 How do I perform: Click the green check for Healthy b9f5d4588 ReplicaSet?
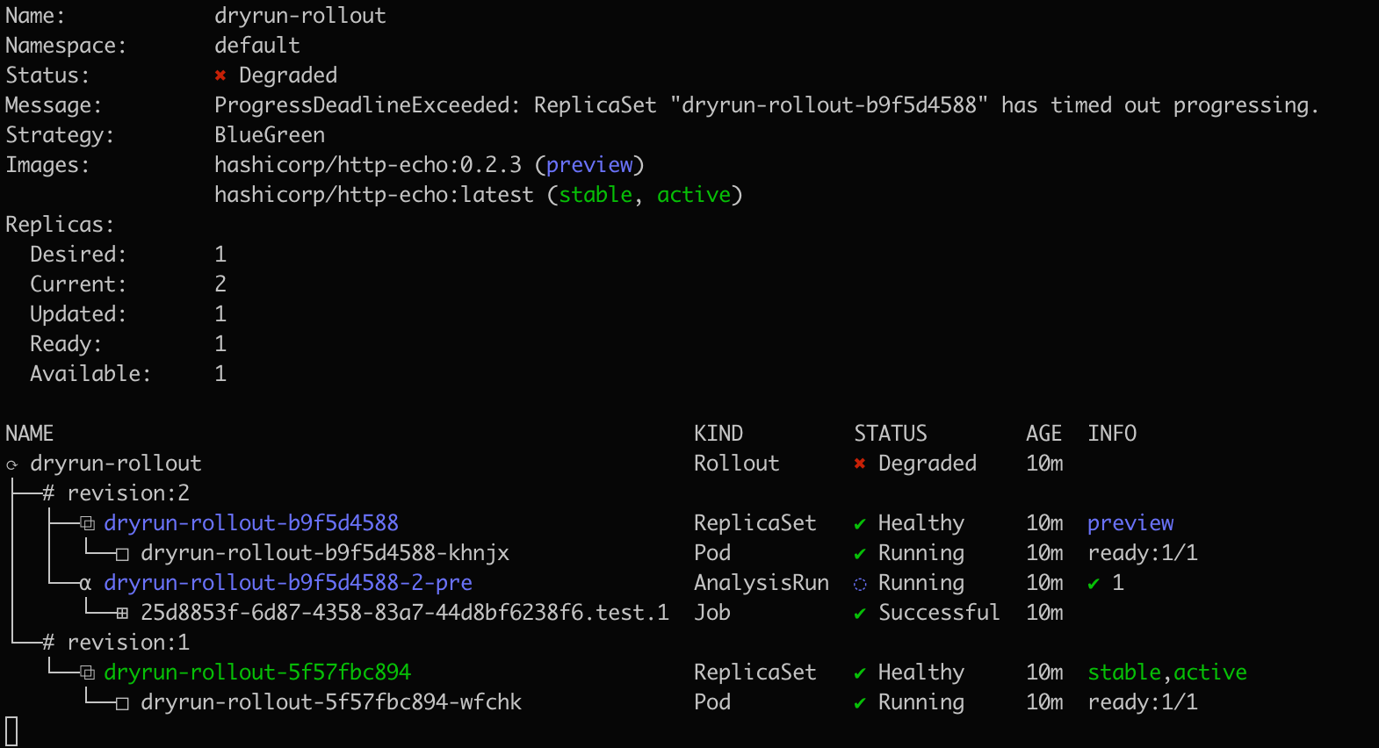(860, 524)
